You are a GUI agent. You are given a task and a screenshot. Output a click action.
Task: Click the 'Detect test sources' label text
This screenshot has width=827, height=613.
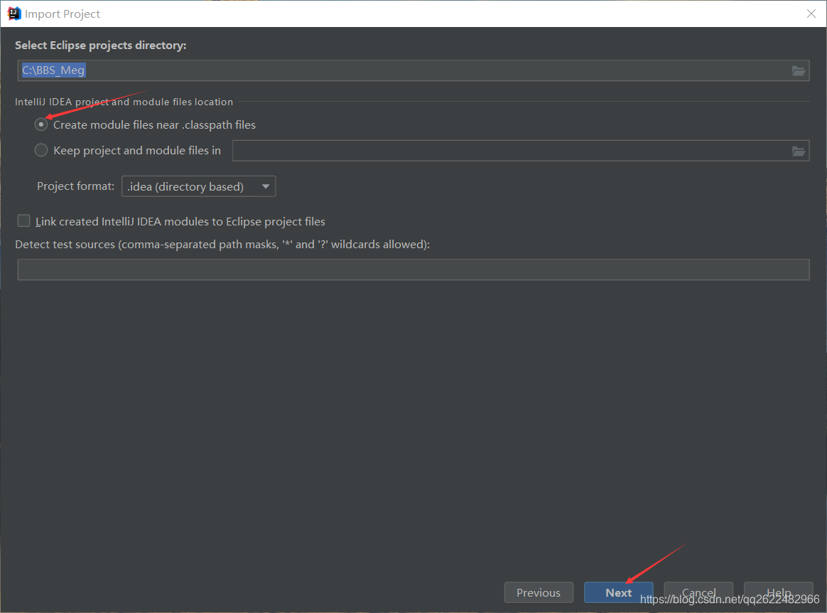222,245
